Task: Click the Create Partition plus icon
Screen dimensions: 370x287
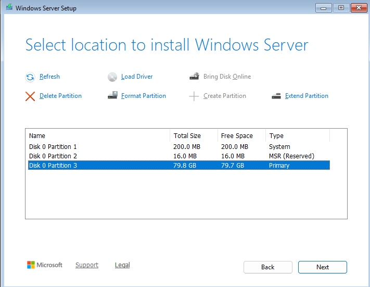Action: coord(194,96)
